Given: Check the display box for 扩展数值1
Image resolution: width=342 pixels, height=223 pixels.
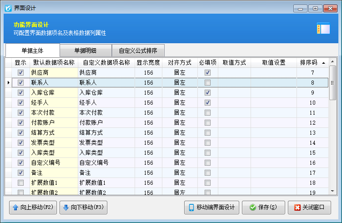Looking at the screenshot, I should click(20, 182).
